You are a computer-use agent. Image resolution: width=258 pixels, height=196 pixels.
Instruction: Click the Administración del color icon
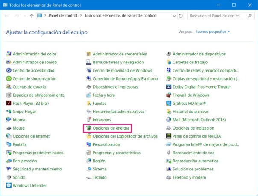pos(9,54)
